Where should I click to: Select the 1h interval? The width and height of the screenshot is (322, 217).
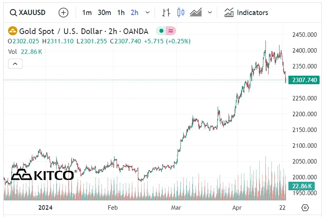121,13
